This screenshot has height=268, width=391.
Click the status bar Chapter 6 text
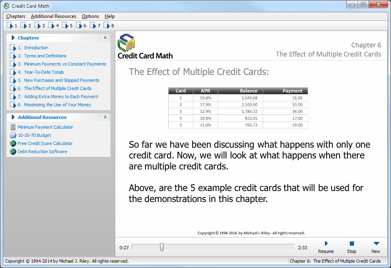[x=335, y=261]
